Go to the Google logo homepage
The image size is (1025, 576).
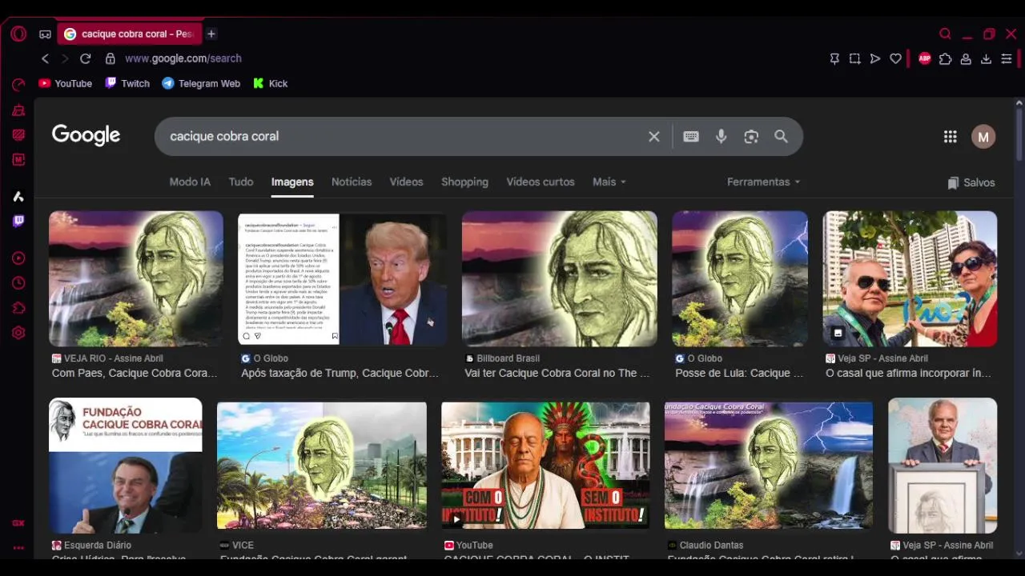[x=86, y=136]
